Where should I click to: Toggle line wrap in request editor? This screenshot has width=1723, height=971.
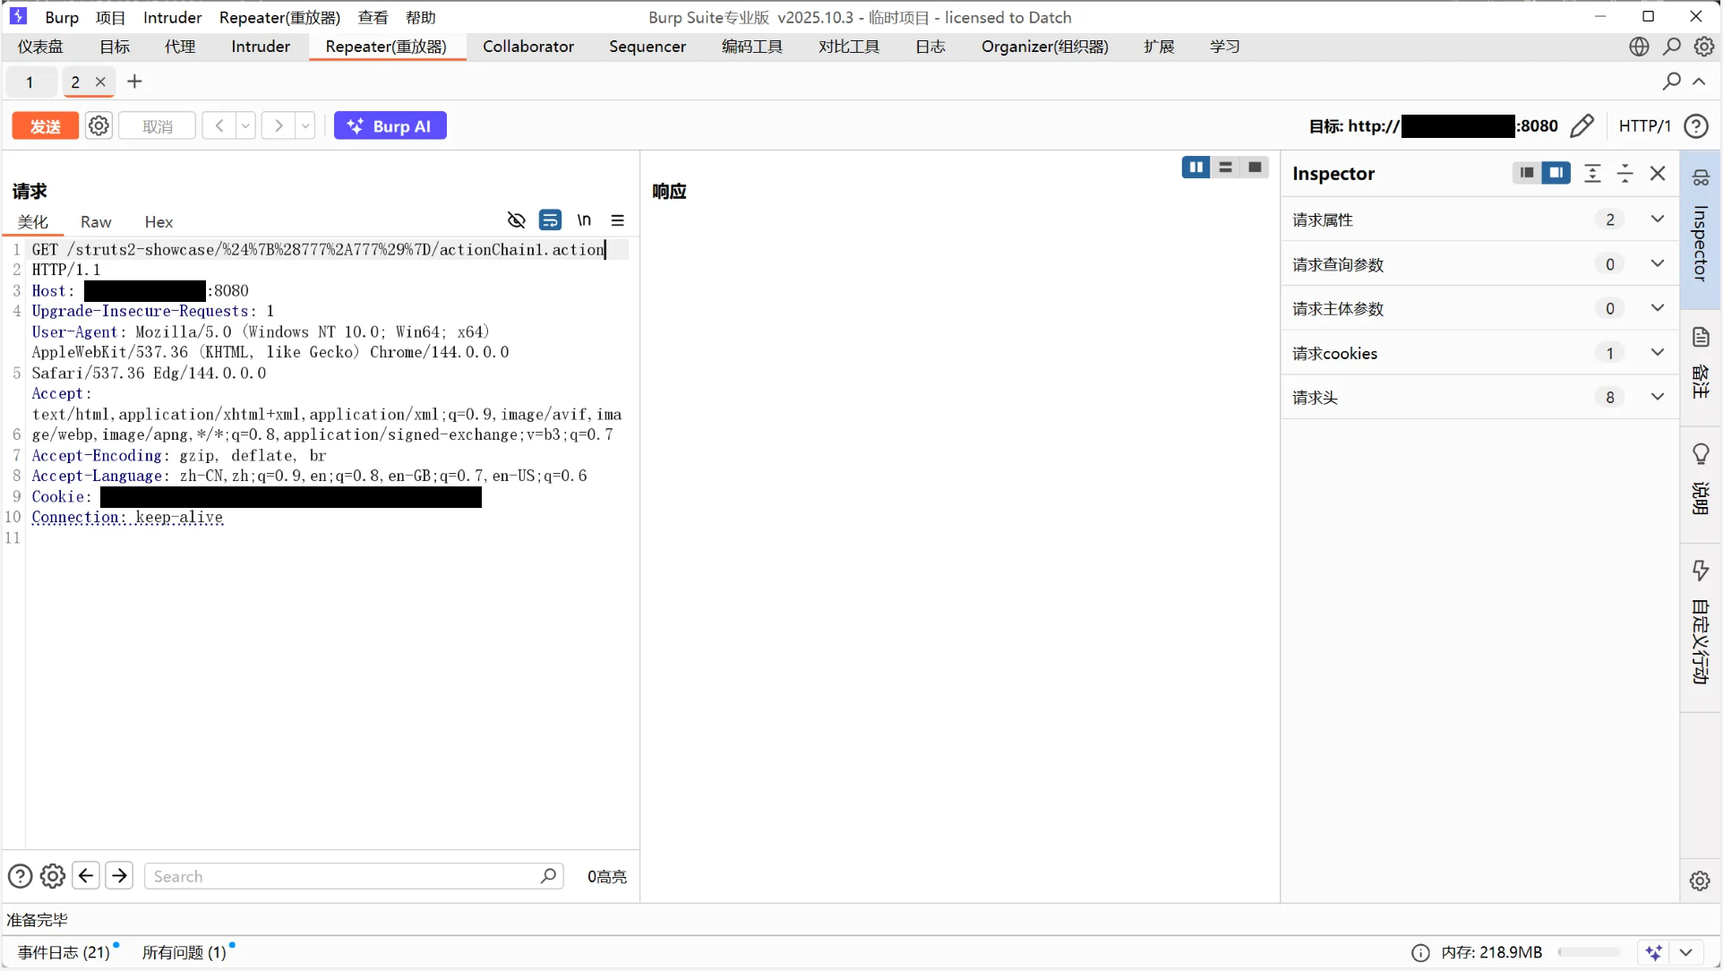pos(550,220)
